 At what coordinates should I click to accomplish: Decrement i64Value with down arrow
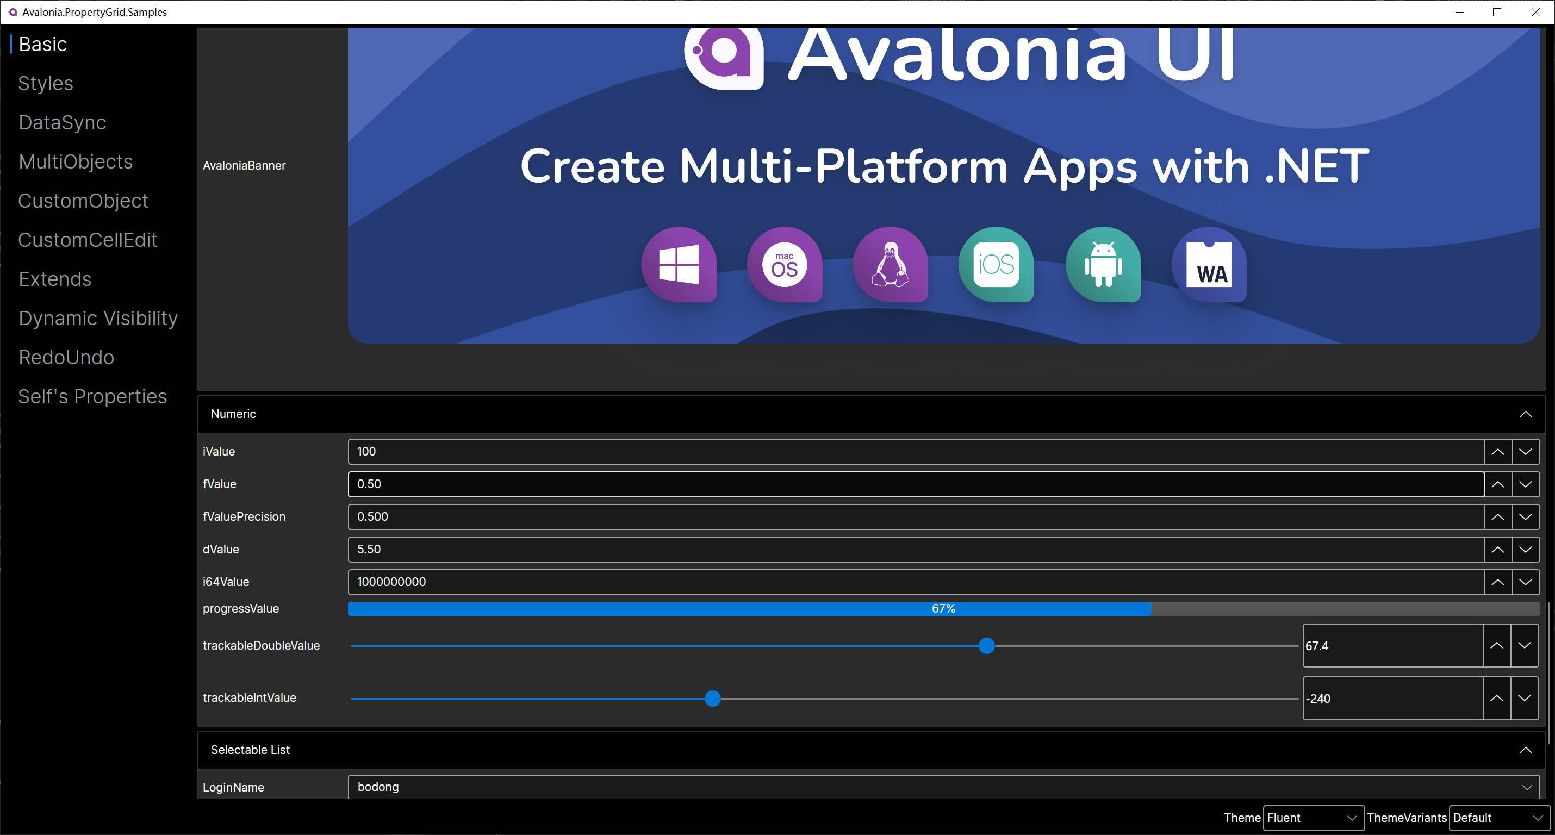point(1526,582)
